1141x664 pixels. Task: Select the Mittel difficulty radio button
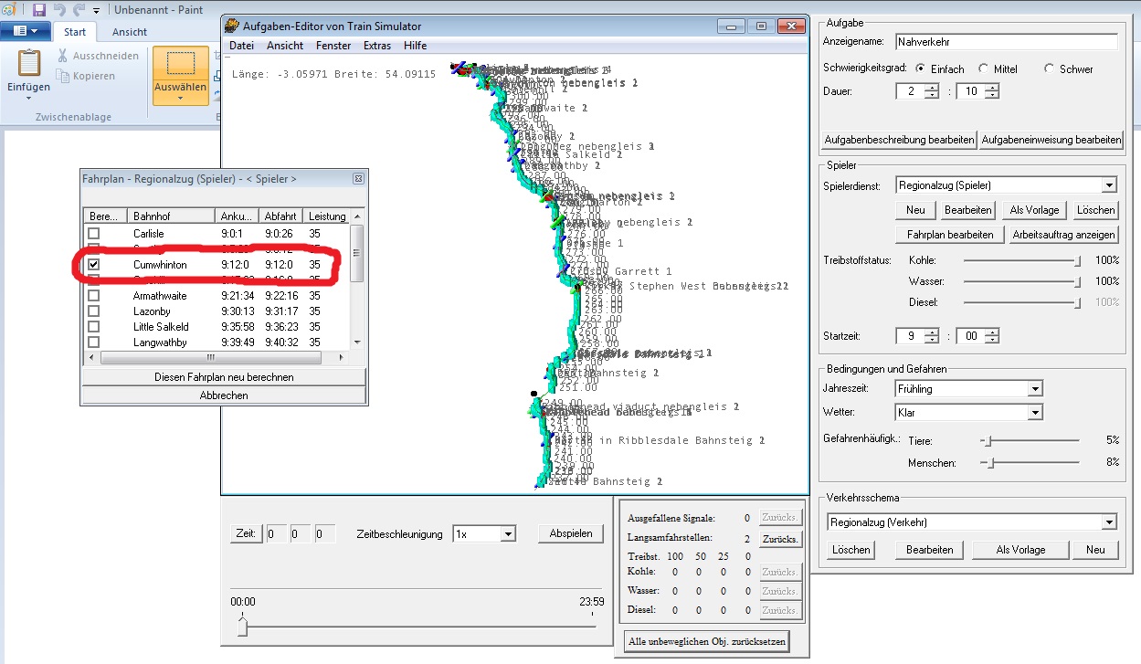click(x=983, y=69)
